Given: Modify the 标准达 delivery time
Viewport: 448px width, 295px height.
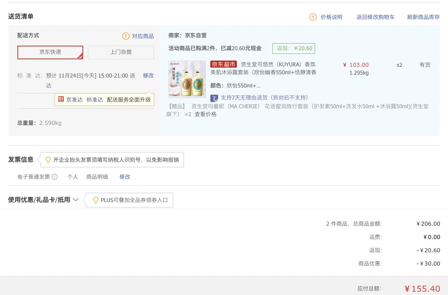Looking at the screenshot, I should click(148, 76).
